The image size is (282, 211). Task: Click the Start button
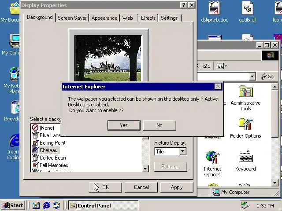[x=13, y=205]
